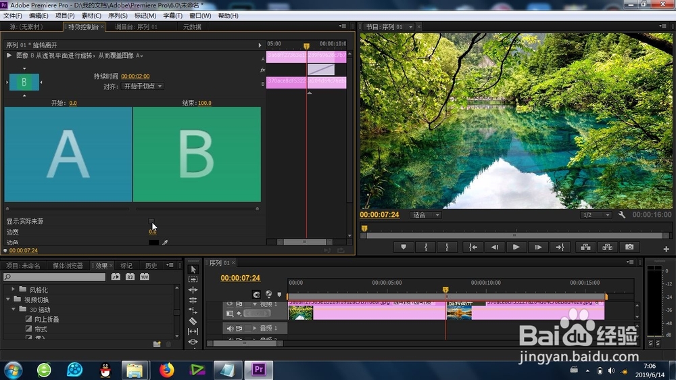Click the 持续时间 00:00:02:00 value

(135, 76)
